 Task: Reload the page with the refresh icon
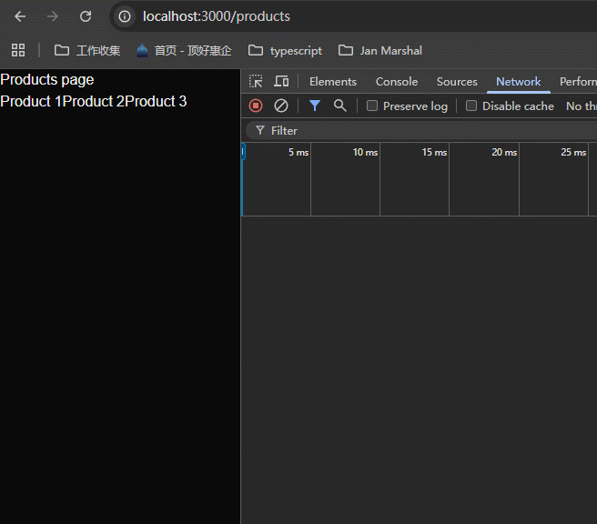pos(86,16)
